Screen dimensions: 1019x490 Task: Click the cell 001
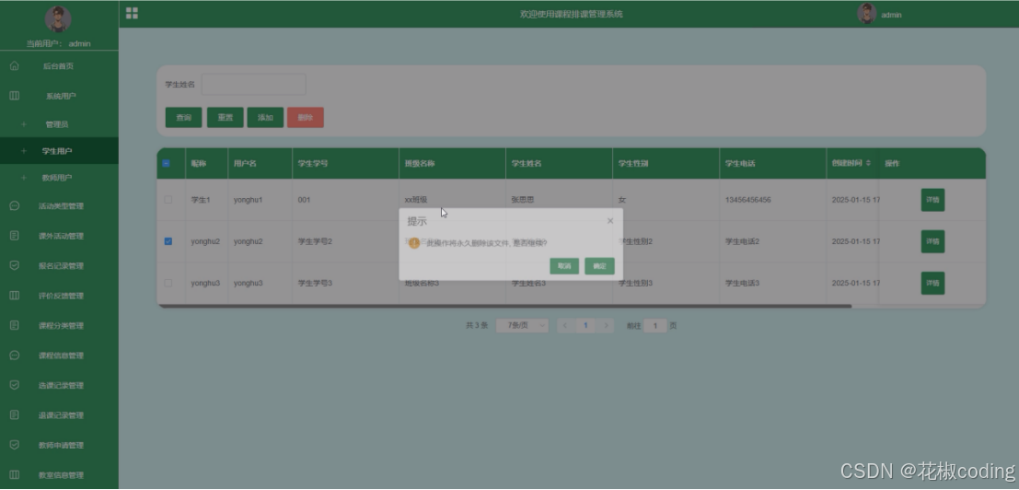point(304,200)
